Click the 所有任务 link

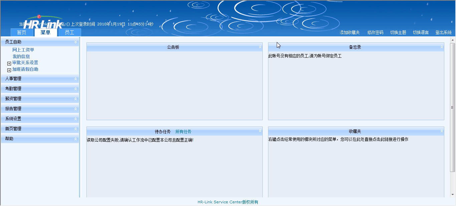183,132
